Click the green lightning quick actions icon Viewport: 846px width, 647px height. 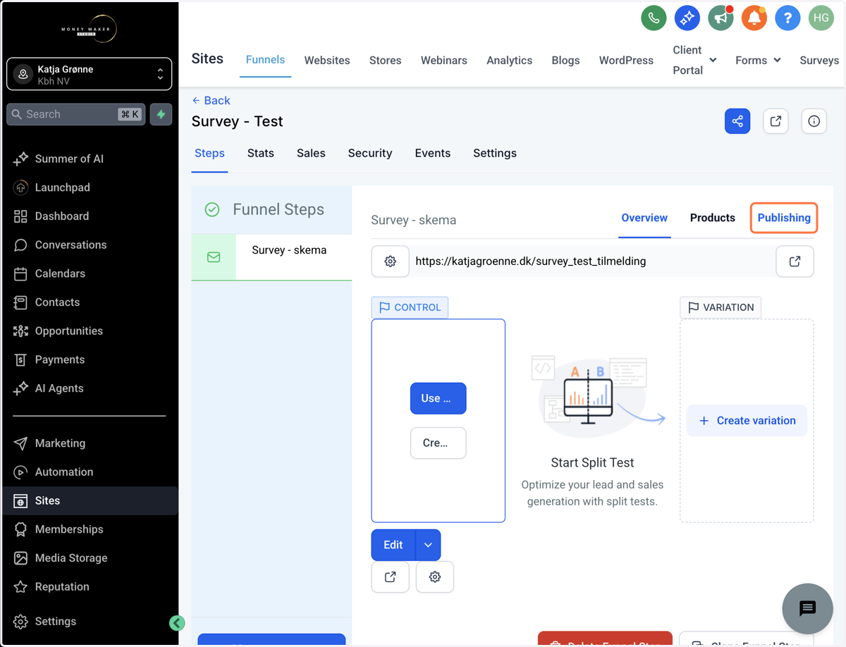pyautogui.click(x=161, y=114)
